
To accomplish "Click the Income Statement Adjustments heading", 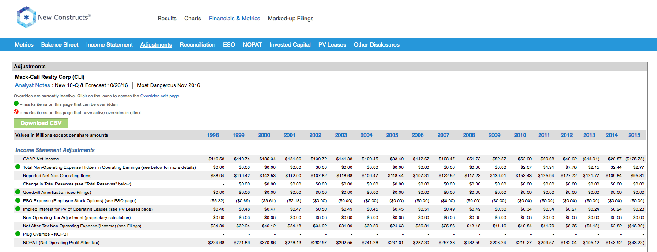I will click(x=55, y=150).
